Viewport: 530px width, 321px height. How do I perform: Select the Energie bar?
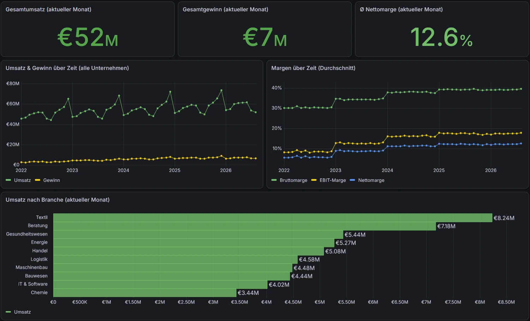pyautogui.click(x=194, y=243)
